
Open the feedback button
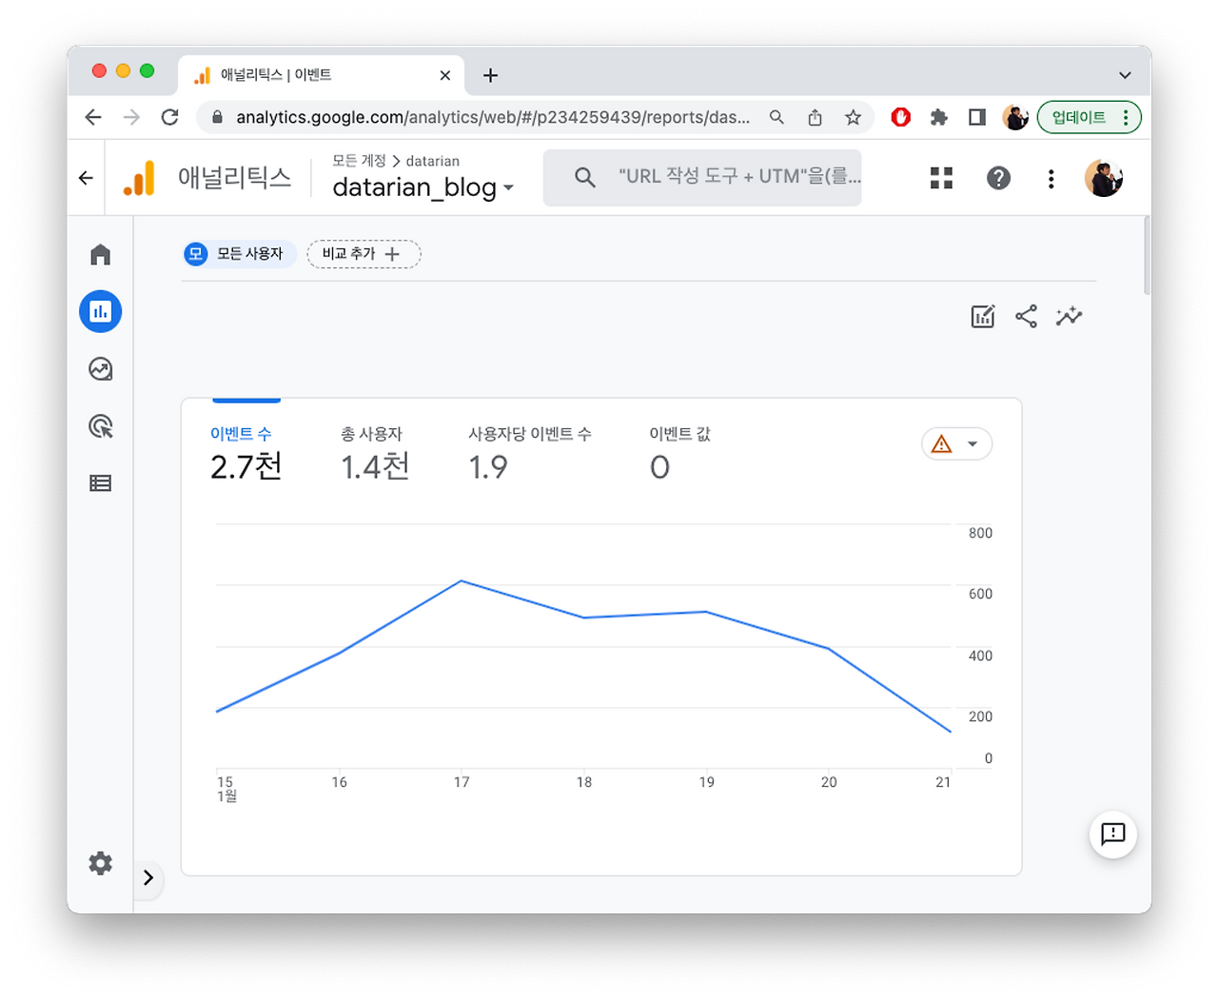tap(1112, 834)
